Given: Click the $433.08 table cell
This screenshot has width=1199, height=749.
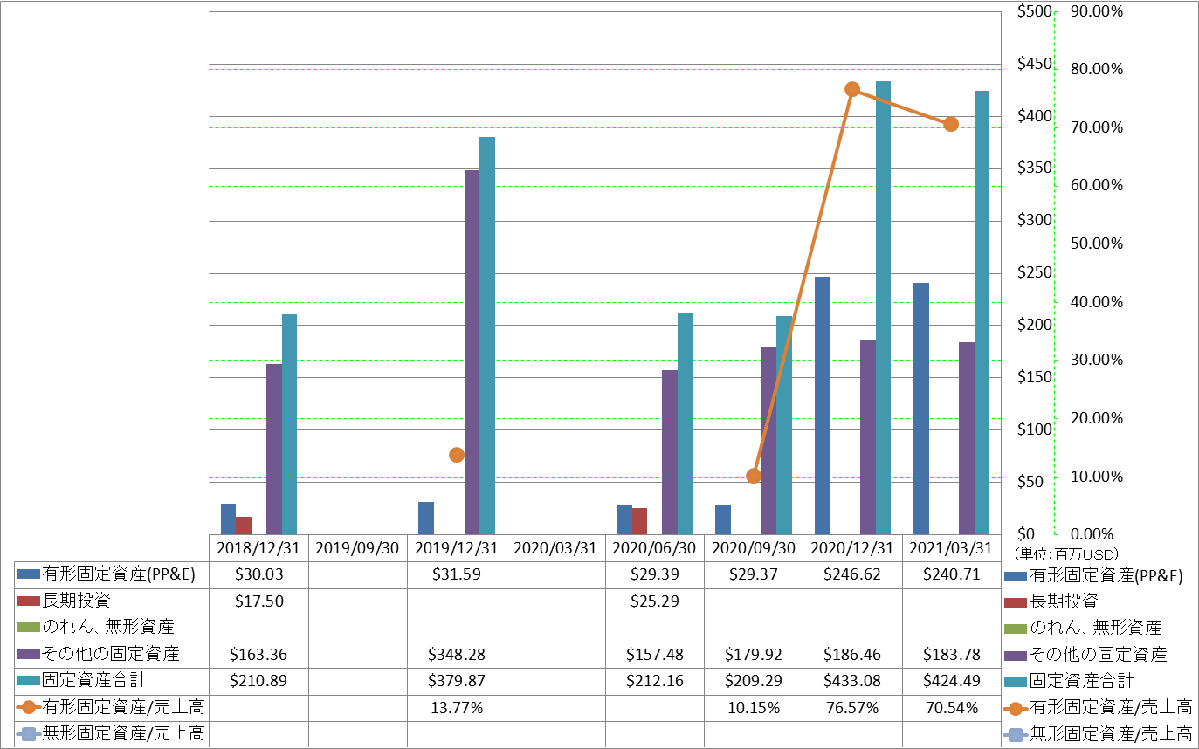Looking at the screenshot, I should pos(852,681).
